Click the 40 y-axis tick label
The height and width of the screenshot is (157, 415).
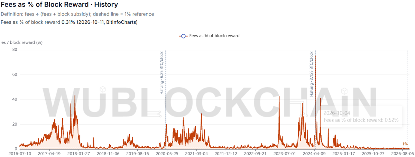pyautogui.click(x=15, y=99)
